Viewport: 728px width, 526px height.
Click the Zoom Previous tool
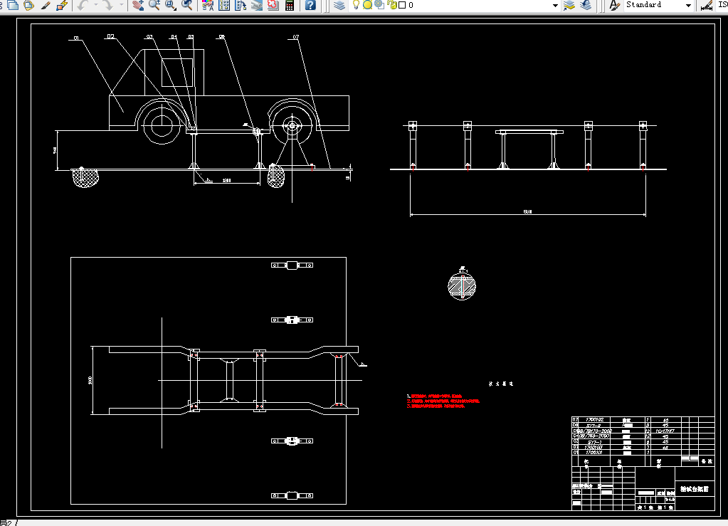(187, 5)
